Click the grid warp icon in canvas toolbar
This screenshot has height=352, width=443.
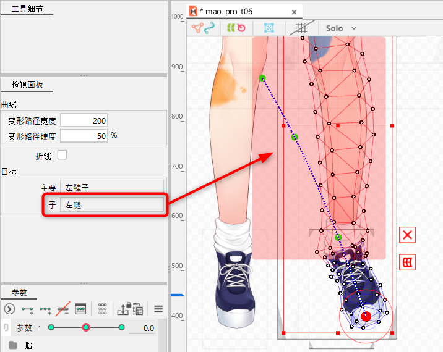tap(269, 28)
